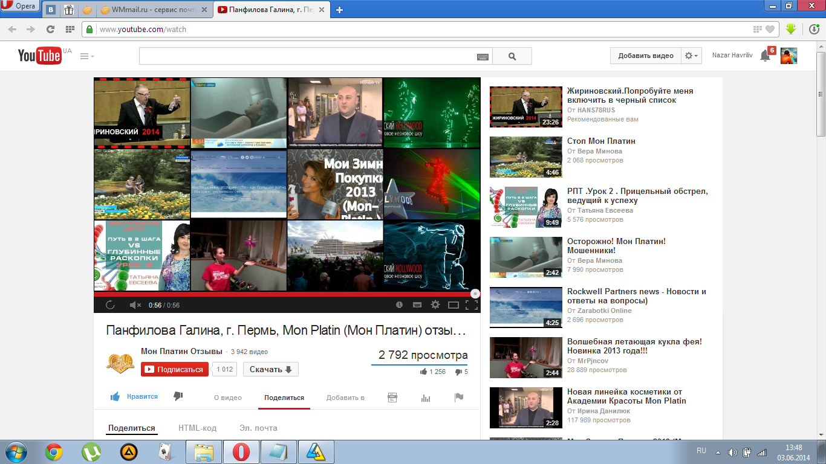Click the 2 792 просмотра view count

click(423, 355)
